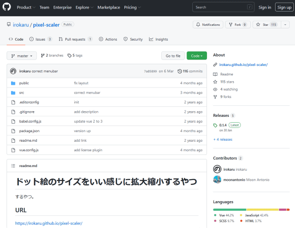Open Marketplace in top navigation

pyautogui.click(x=109, y=7)
